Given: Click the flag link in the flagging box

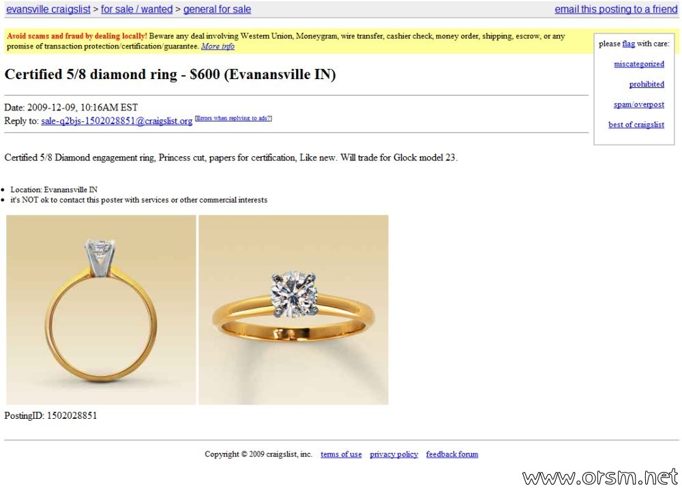Looking at the screenshot, I should 628,44.
